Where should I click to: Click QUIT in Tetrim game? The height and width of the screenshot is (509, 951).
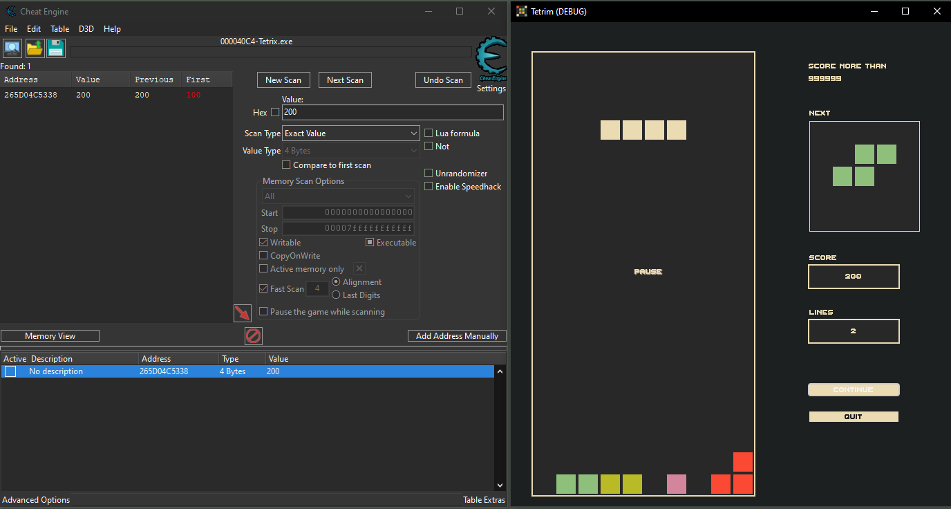[854, 417]
